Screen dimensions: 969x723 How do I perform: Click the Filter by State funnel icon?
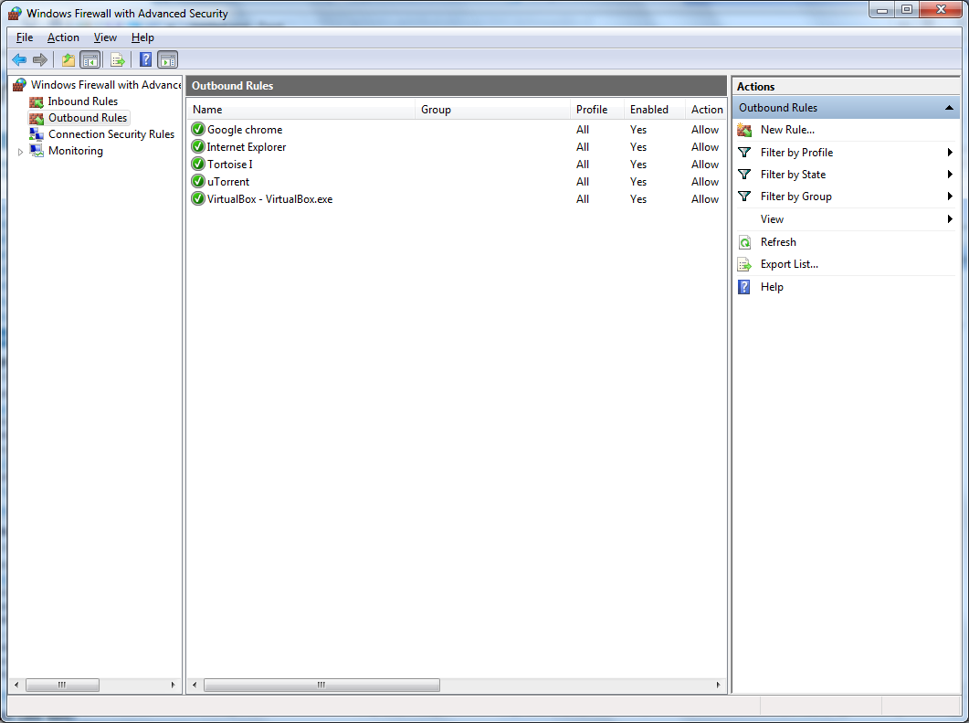pyautogui.click(x=744, y=175)
